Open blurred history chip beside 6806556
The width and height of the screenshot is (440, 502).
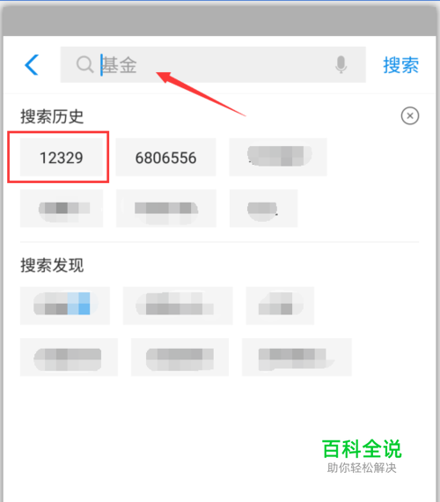click(x=278, y=157)
